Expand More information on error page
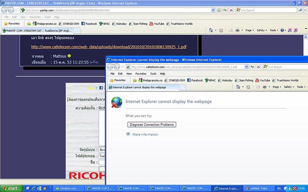The width and height of the screenshot is (308, 192). click(142, 134)
